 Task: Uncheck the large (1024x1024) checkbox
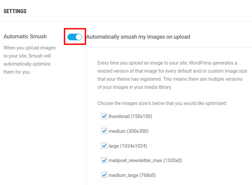point(104,146)
